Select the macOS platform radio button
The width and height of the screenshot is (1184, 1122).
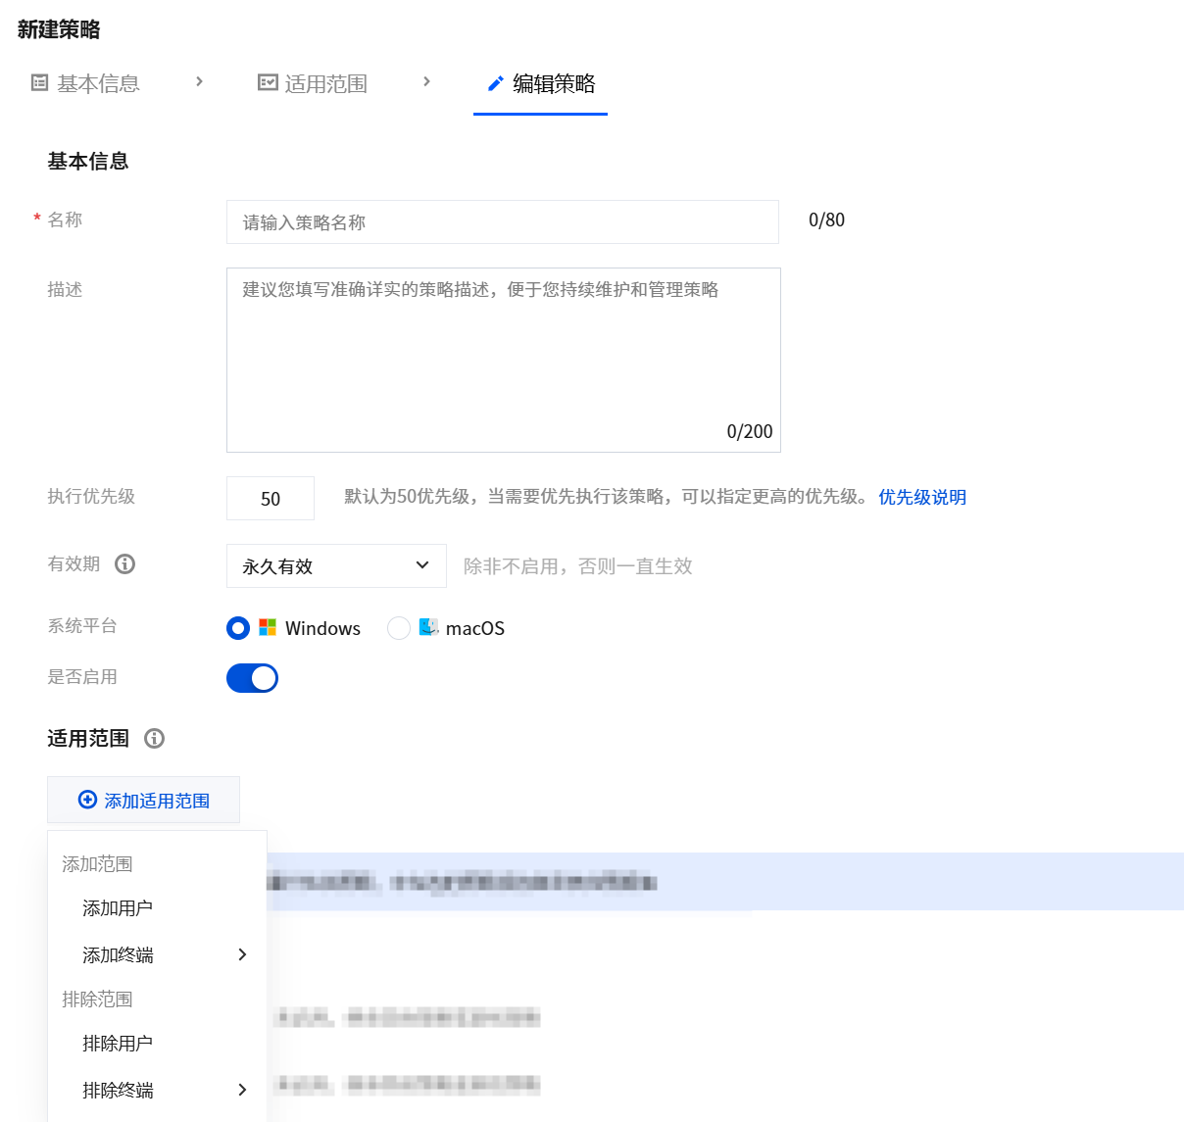[x=399, y=628]
